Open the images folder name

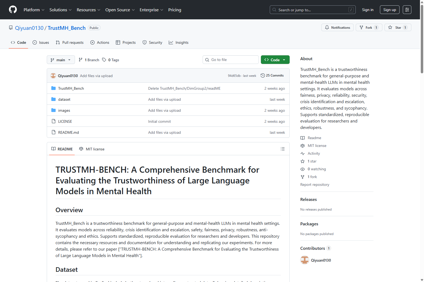point(64,110)
